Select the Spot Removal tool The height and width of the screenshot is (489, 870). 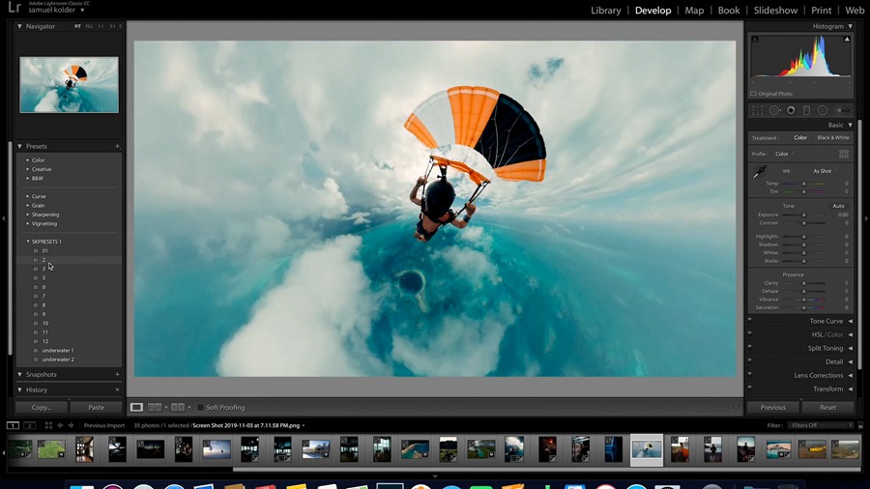[774, 110]
